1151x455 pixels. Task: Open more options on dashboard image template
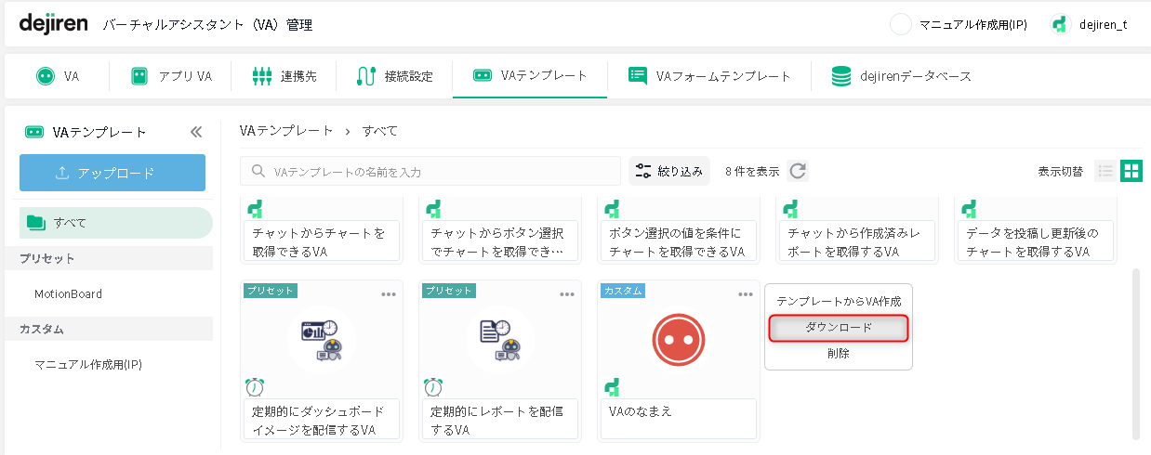point(389,294)
